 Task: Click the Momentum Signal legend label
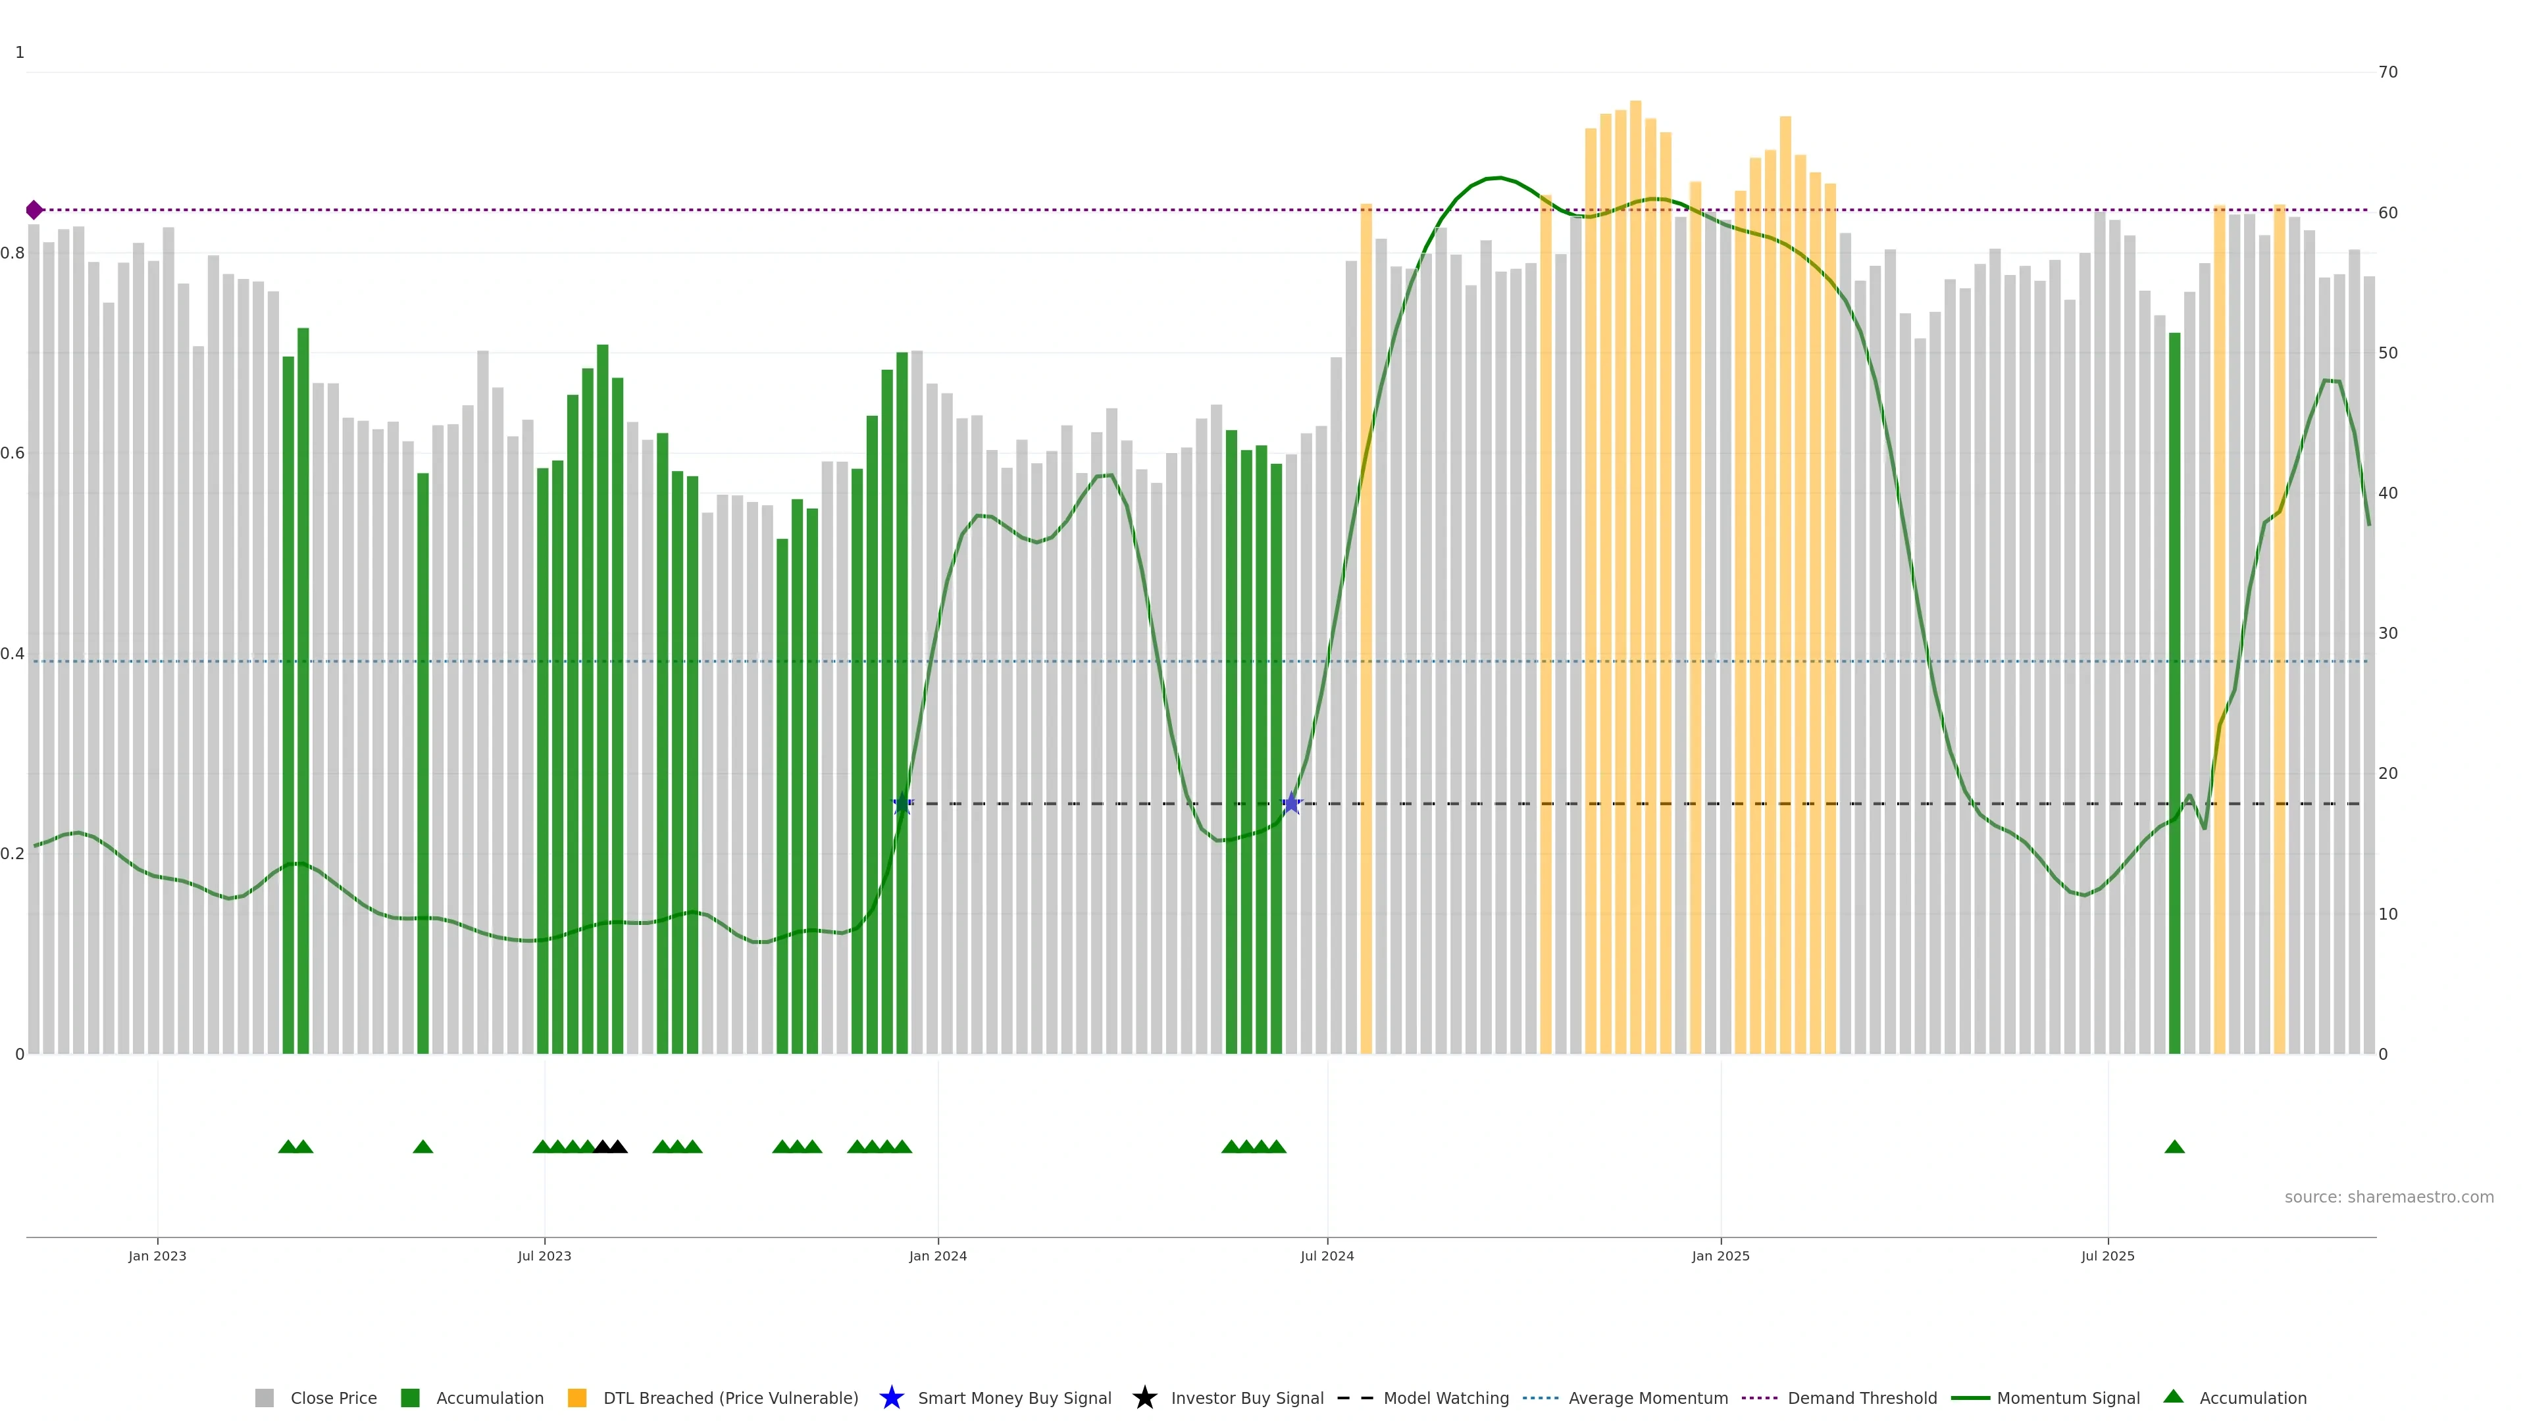click(2068, 1397)
